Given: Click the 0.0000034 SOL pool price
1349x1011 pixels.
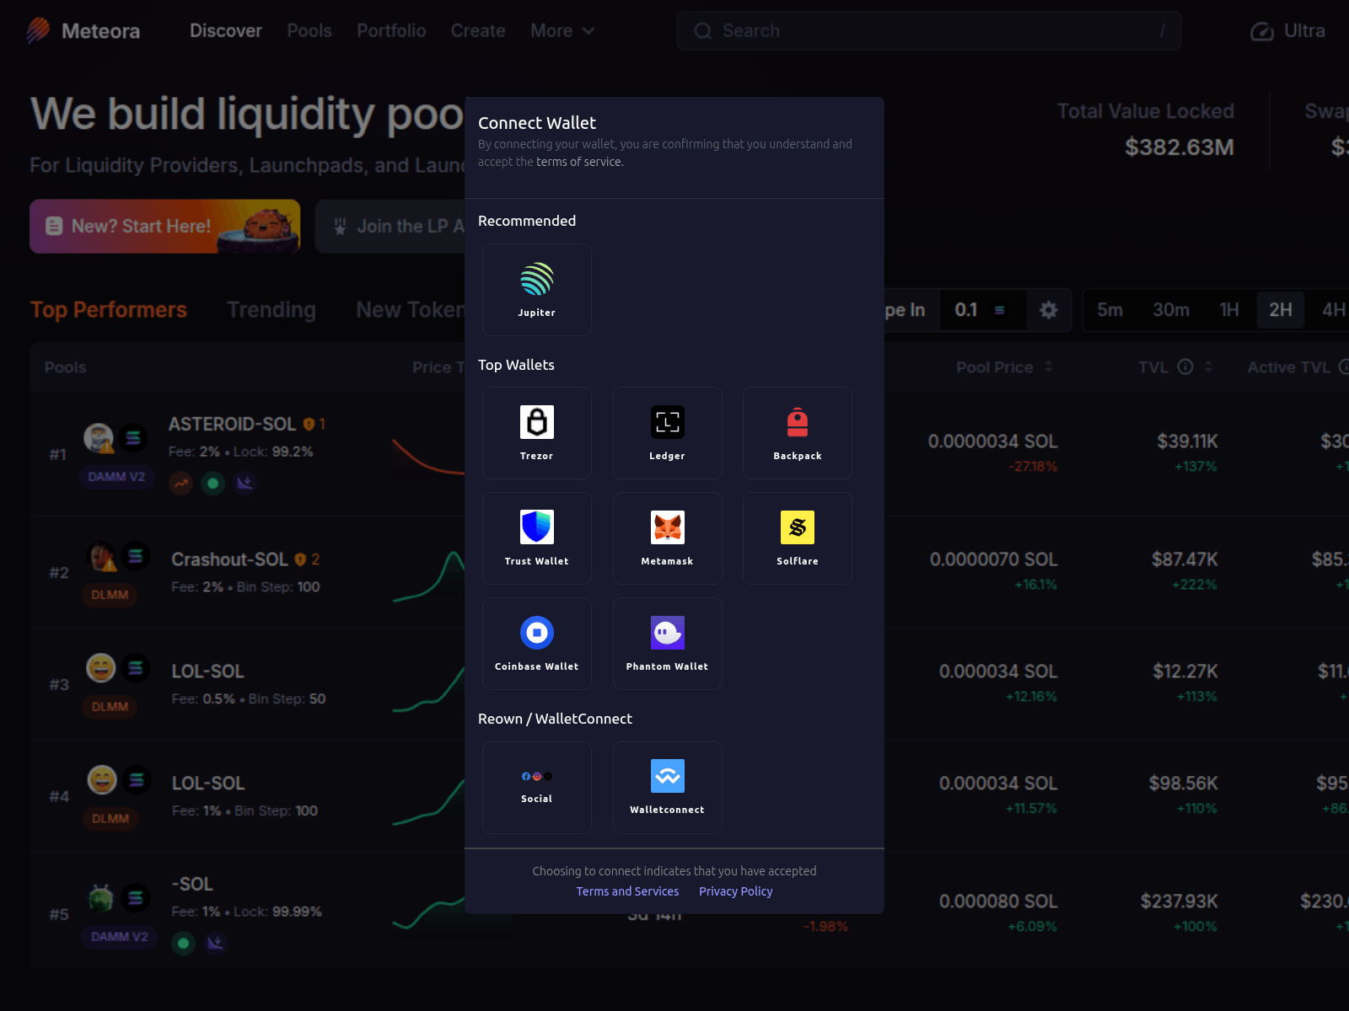Looking at the screenshot, I should [993, 441].
